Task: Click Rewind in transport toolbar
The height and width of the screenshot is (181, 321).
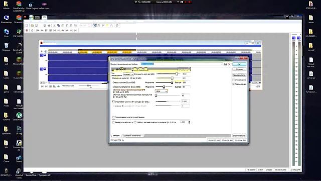Action: tap(63, 30)
